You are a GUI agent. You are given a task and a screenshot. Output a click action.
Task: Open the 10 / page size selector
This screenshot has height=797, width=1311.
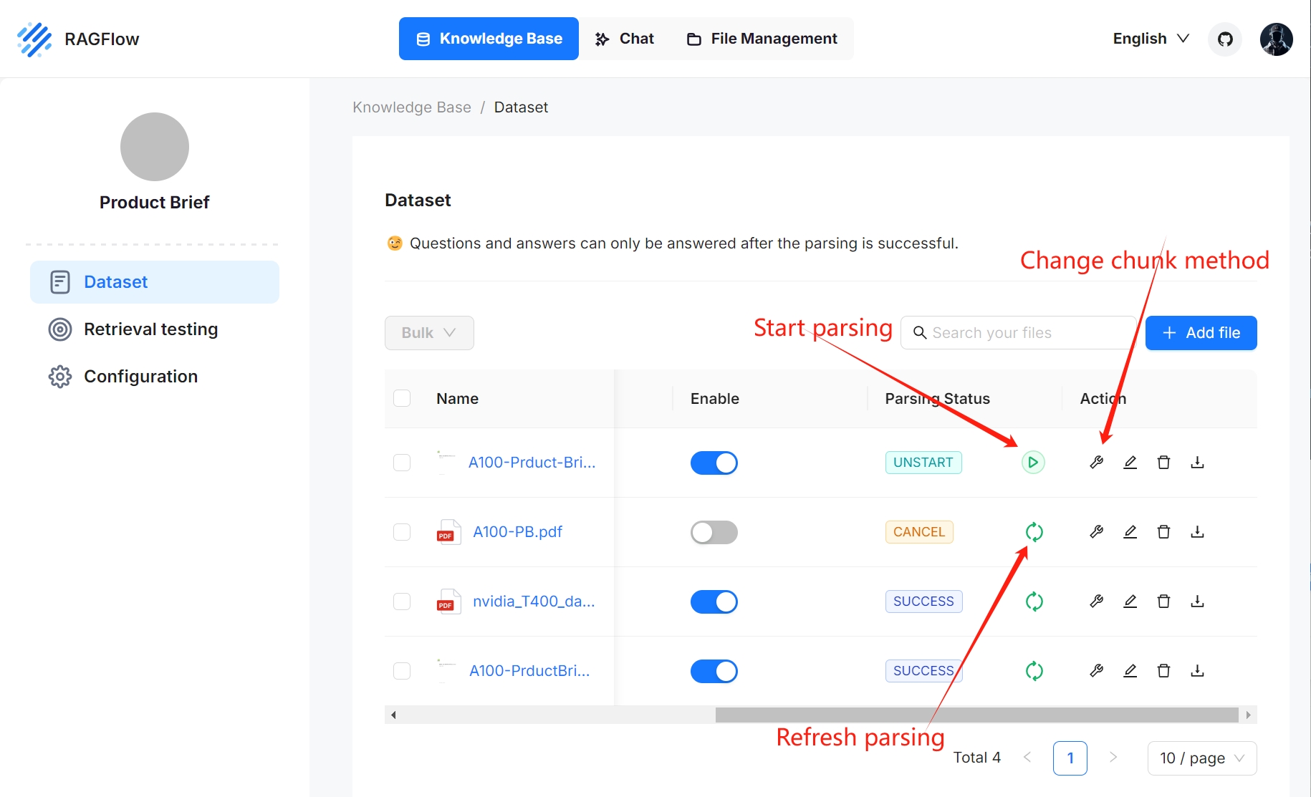coord(1201,758)
